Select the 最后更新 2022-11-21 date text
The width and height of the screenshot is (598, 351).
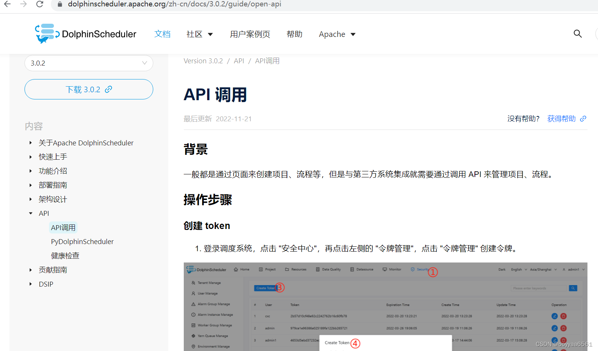(x=218, y=119)
